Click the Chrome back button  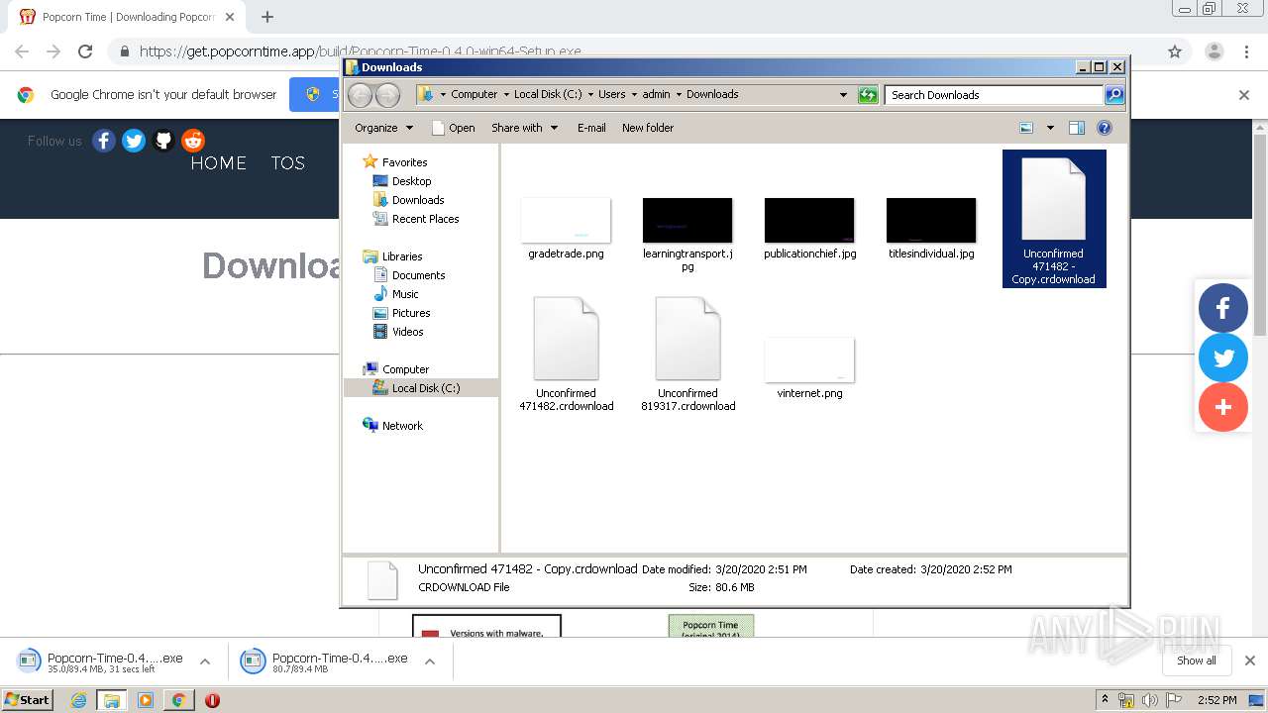coord(22,51)
